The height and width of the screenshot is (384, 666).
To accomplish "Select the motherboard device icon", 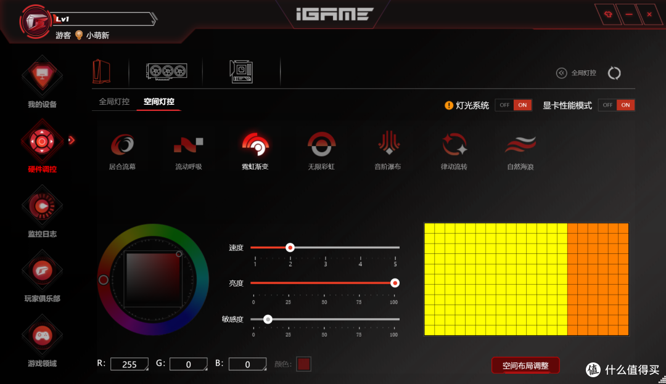I will (x=241, y=71).
